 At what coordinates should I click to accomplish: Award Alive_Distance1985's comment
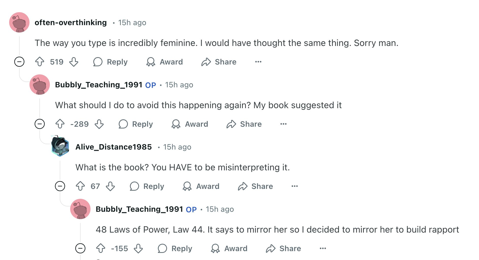pyautogui.click(x=201, y=186)
